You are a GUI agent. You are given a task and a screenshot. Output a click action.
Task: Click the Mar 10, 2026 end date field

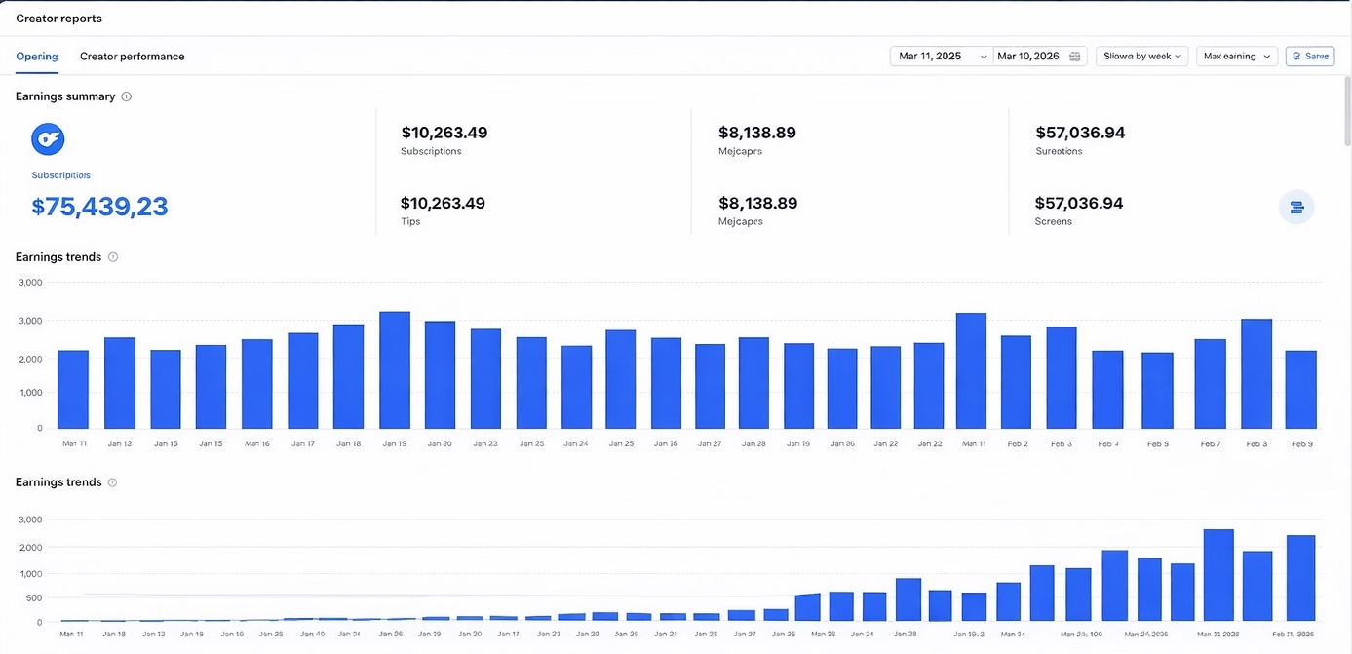click(x=1028, y=57)
